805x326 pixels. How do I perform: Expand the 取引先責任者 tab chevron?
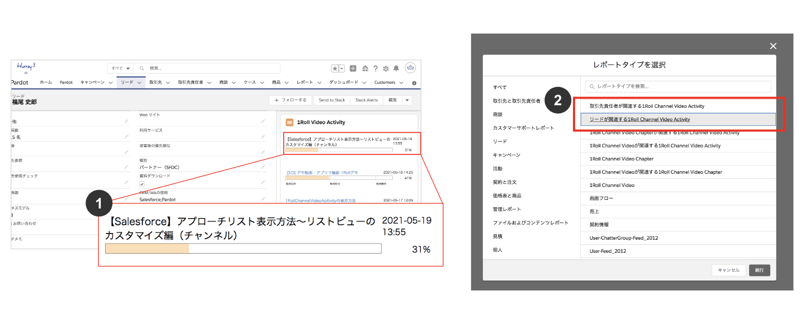209,83
